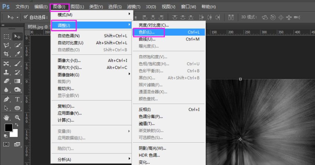
Task: Select the Move tool in toolbox
Action: point(17,37)
